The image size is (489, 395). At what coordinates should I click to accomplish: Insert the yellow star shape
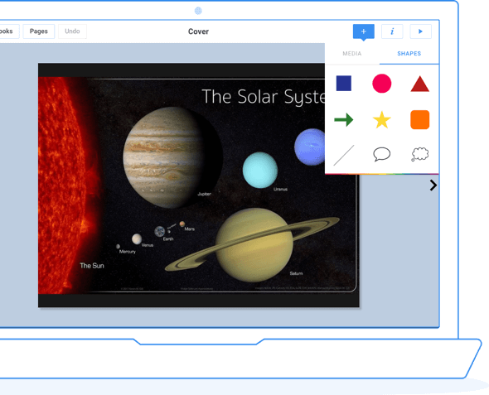coord(382,120)
